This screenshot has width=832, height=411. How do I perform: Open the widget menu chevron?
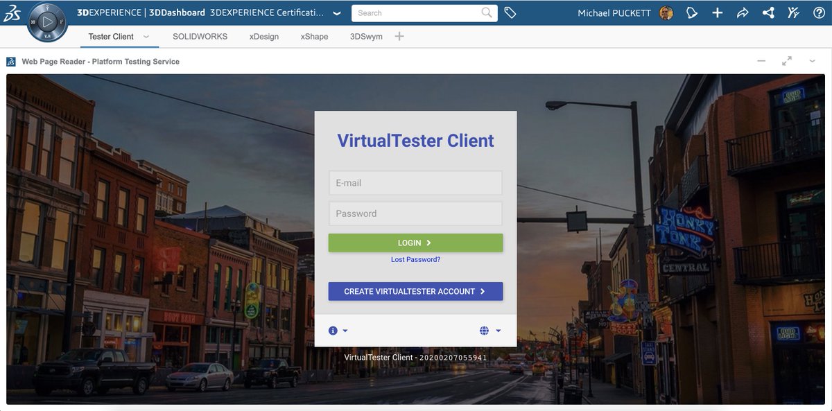(x=813, y=61)
